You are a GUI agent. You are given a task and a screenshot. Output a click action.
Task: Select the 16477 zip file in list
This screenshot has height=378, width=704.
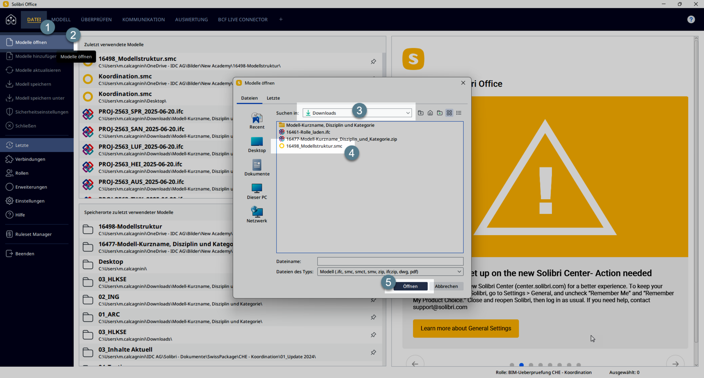click(338, 139)
